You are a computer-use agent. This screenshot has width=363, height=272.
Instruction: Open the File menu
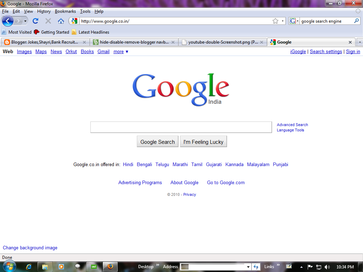(x=5, y=11)
